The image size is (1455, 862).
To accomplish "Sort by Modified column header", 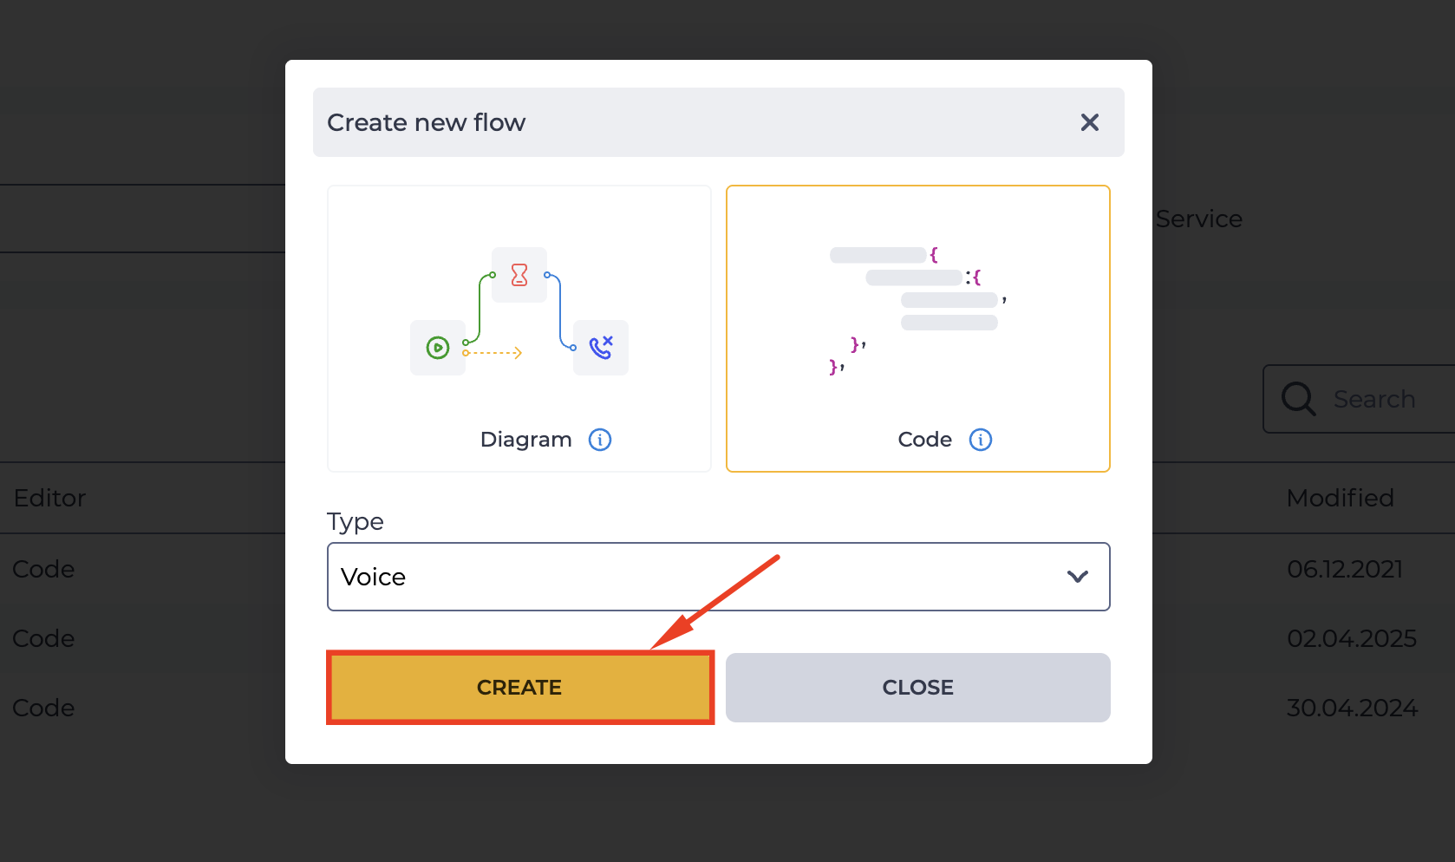I will (x=1340, y=498).
